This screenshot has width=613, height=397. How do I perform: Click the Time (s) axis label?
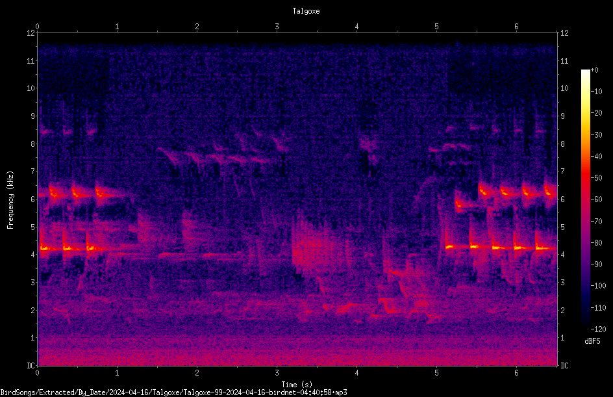click(x=297, y=385)
